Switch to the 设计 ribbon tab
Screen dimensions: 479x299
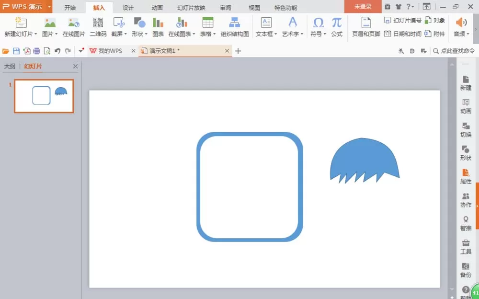click(x=128, y=8)
